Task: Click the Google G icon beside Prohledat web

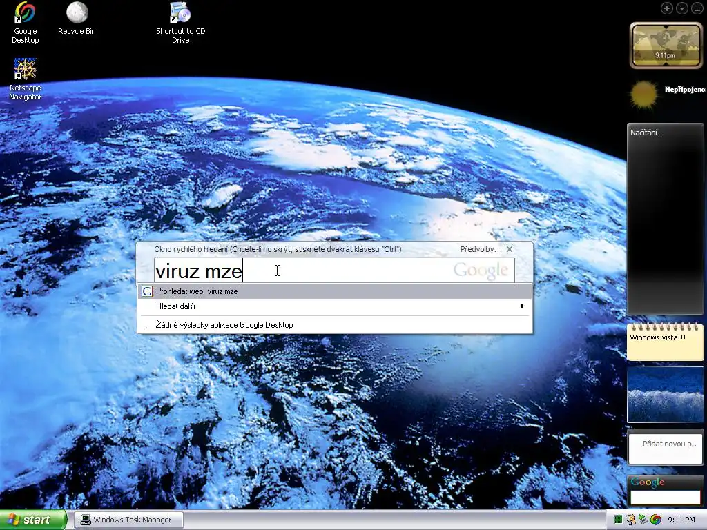Action: coord(147,291)
